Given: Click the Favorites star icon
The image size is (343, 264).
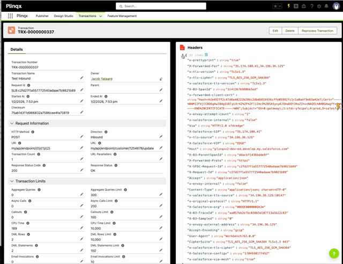Looking at the screenshot, I should tap(275, 6).
